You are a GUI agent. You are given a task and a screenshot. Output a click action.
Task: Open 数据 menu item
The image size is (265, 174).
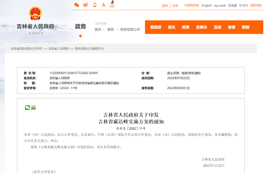[246, 27]
